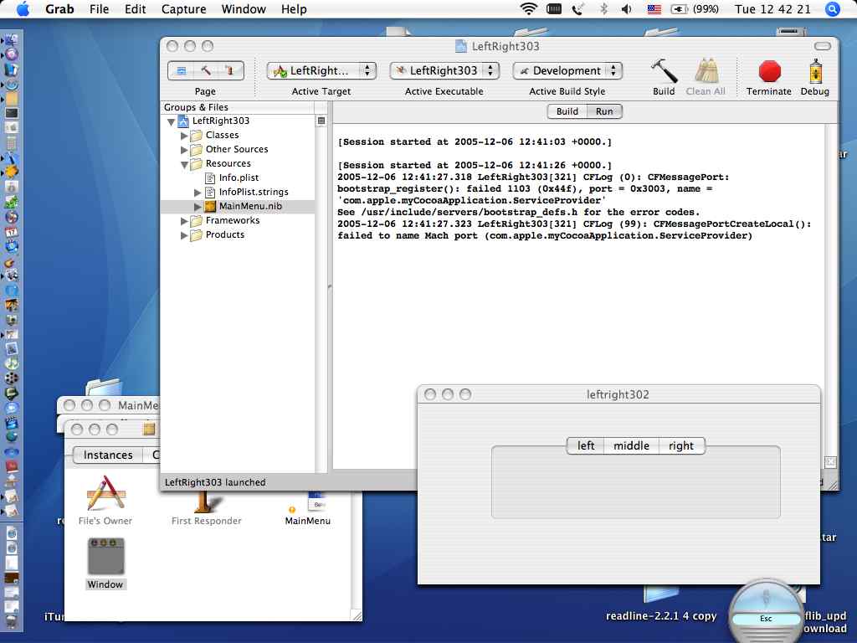The image size is (857, 643).
Task: Select the build hammer page segment
Action: [x=206, y=70]
